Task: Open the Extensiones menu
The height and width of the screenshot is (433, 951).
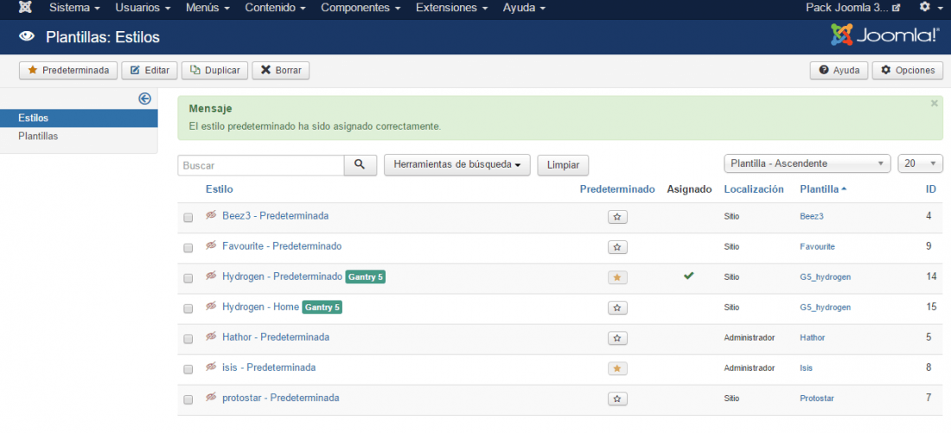Action: (452, 8)
